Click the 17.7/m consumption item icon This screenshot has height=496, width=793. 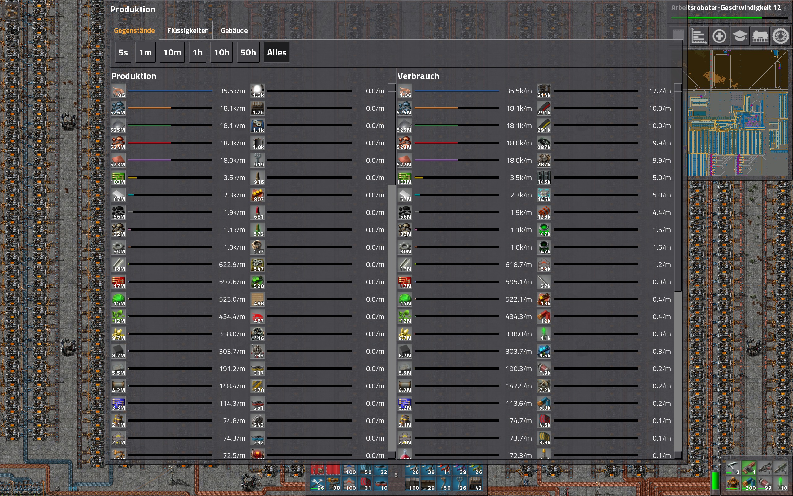coord(544,91)
